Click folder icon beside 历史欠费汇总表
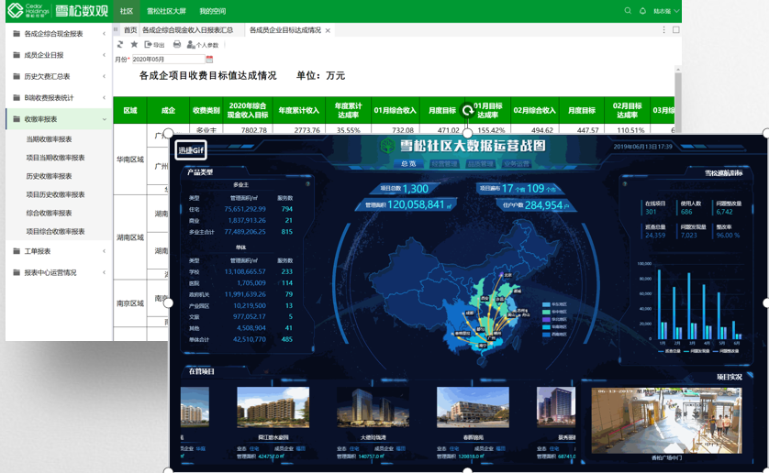769x473 pixels. [17, 76]
